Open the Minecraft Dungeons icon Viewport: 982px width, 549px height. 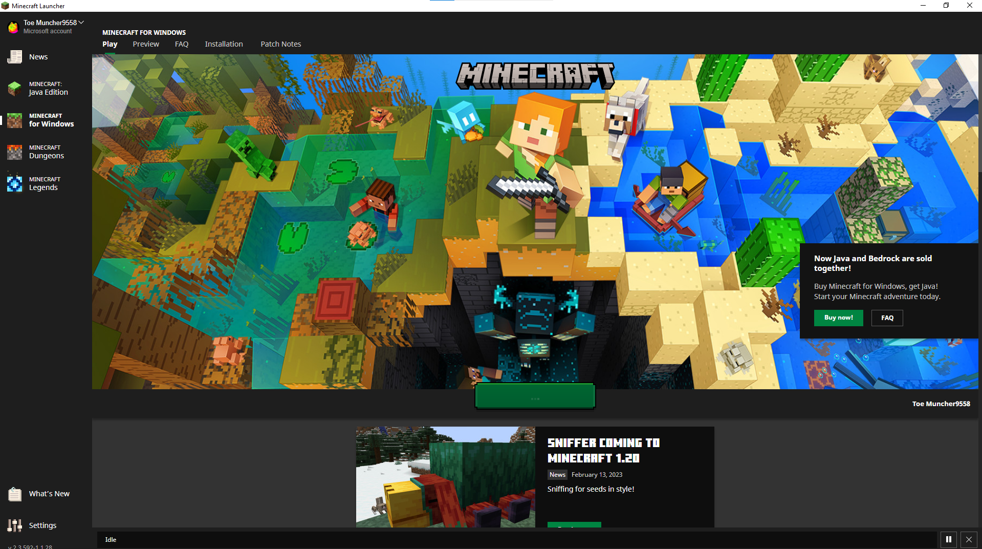tap(15, 152)
